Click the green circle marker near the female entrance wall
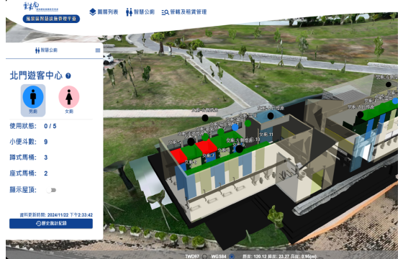This screenshot has height=259, width=403. pyautogui.click(x=248, y=123)
